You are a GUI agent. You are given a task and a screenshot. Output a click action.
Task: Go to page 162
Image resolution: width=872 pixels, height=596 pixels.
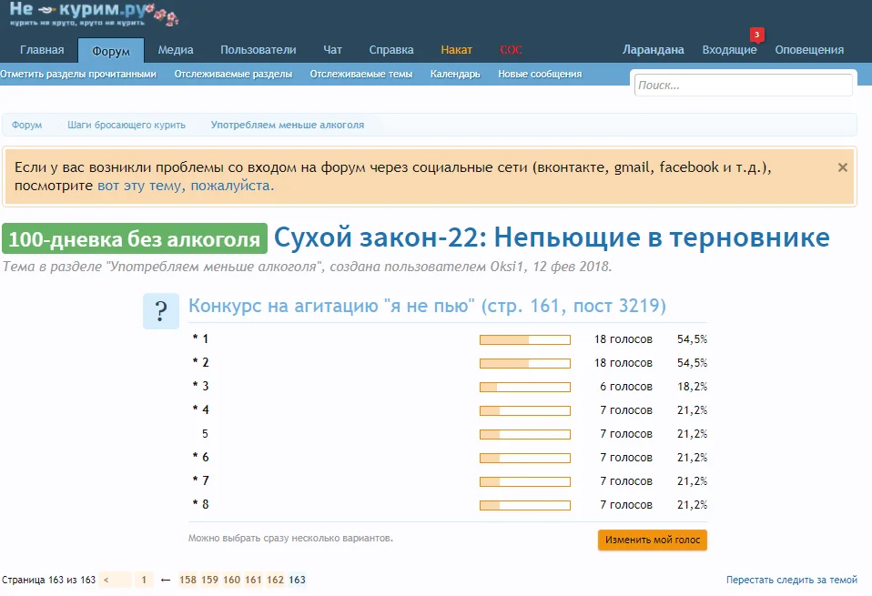click(x=275, y=580)
